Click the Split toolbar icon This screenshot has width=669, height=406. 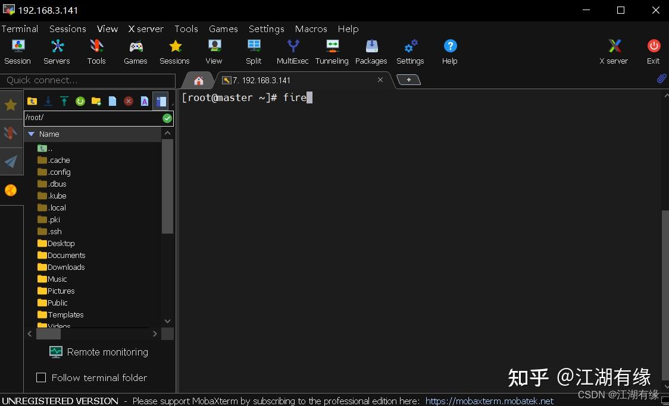point(254,52)
